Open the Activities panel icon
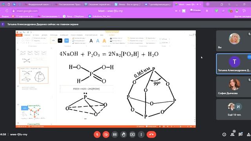Image resolution: width=251 pixels, height=141 pixels. point(249,135)
